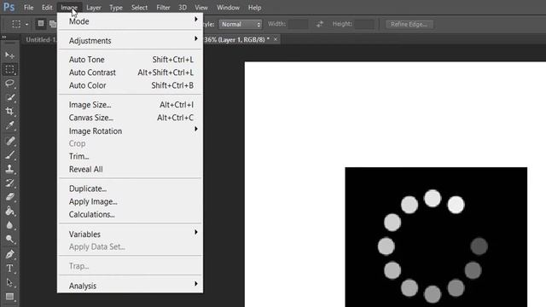Screen dimensions: 546x307
Task: Open Canvas Size dialog
Action: [131, 118]
